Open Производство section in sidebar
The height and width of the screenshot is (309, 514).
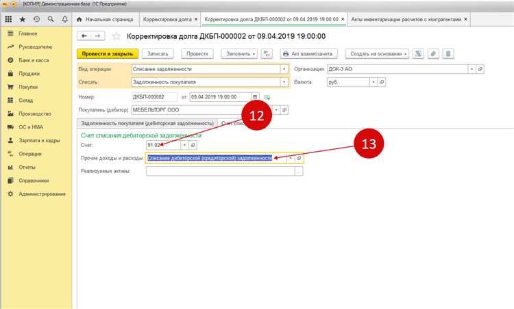[x=35, y=113]
